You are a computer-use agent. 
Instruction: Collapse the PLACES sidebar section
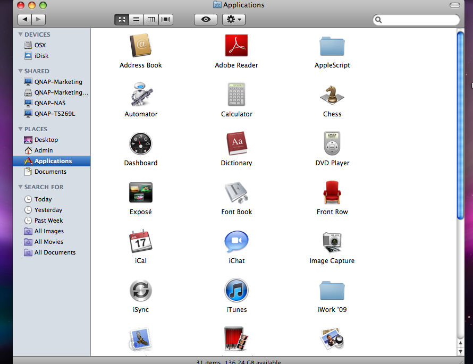21,129
